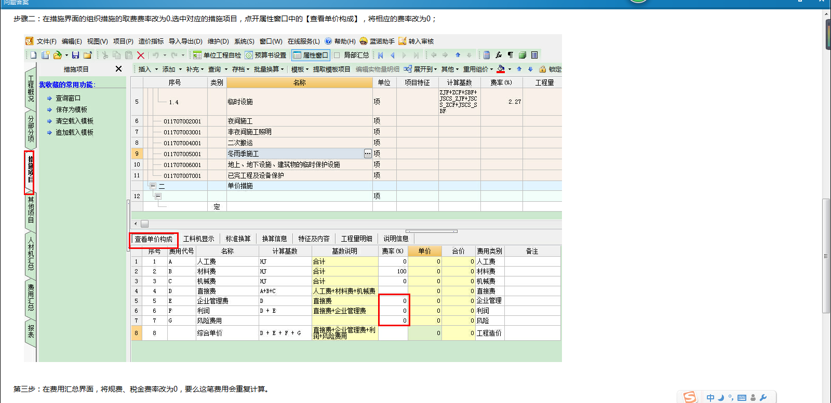The width and height of the screenshot is (831, 403).
Task: Go to previous record blue arrow
Action: coord(393,55)
